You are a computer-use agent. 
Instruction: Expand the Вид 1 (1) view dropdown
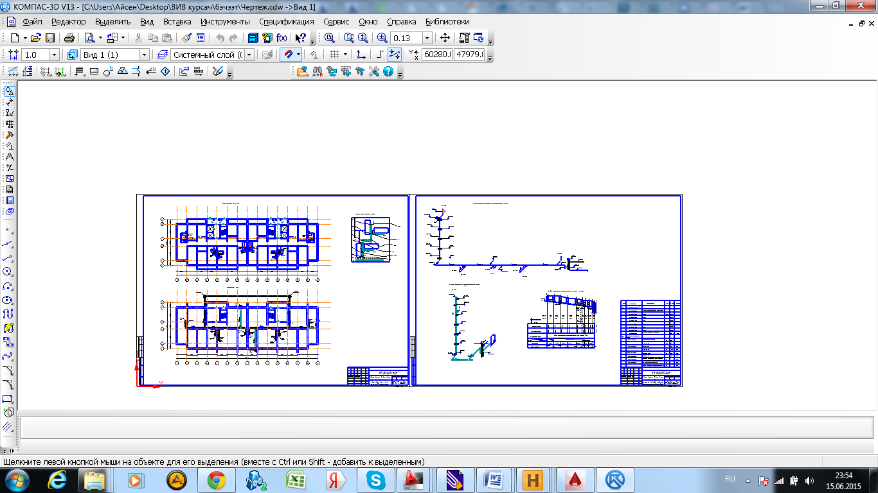[x=144, y=55]
